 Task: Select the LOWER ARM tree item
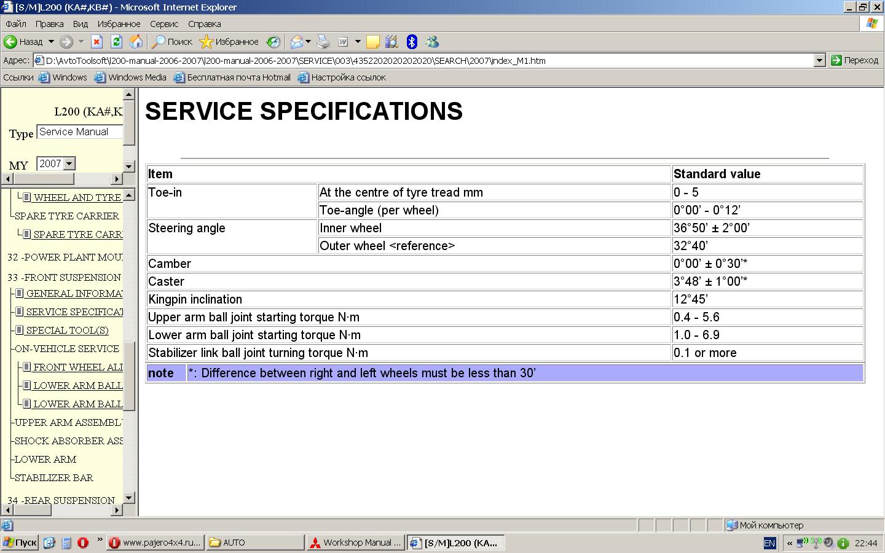45,460
